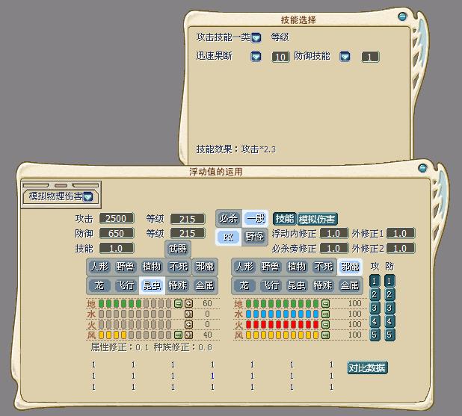
Task: Click the 对比数据 compare data button
Action: (368, 367)
